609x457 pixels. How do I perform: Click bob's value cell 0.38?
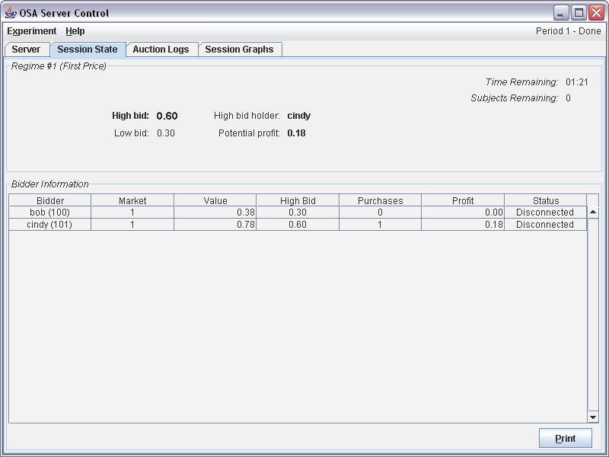[215, 213]
